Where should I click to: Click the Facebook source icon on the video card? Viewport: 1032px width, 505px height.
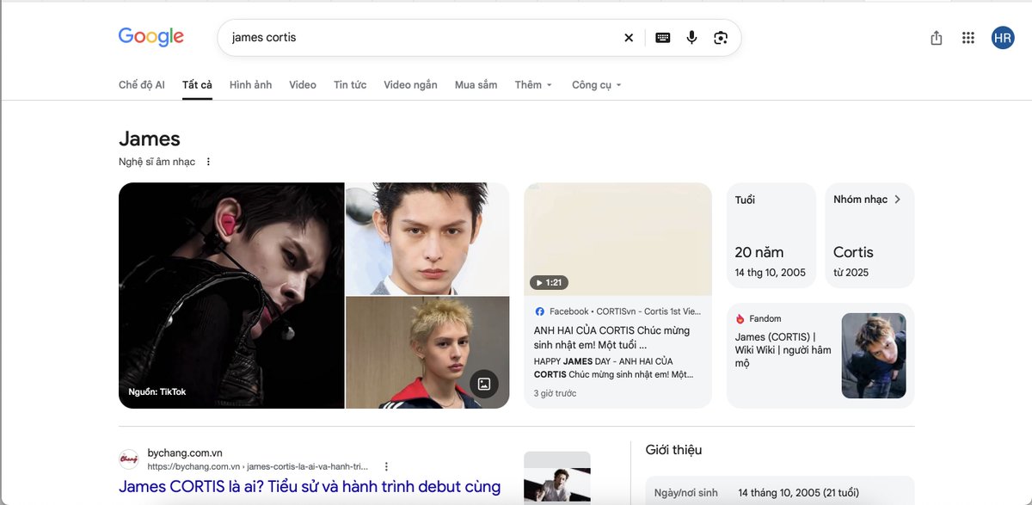coord(539,311)
